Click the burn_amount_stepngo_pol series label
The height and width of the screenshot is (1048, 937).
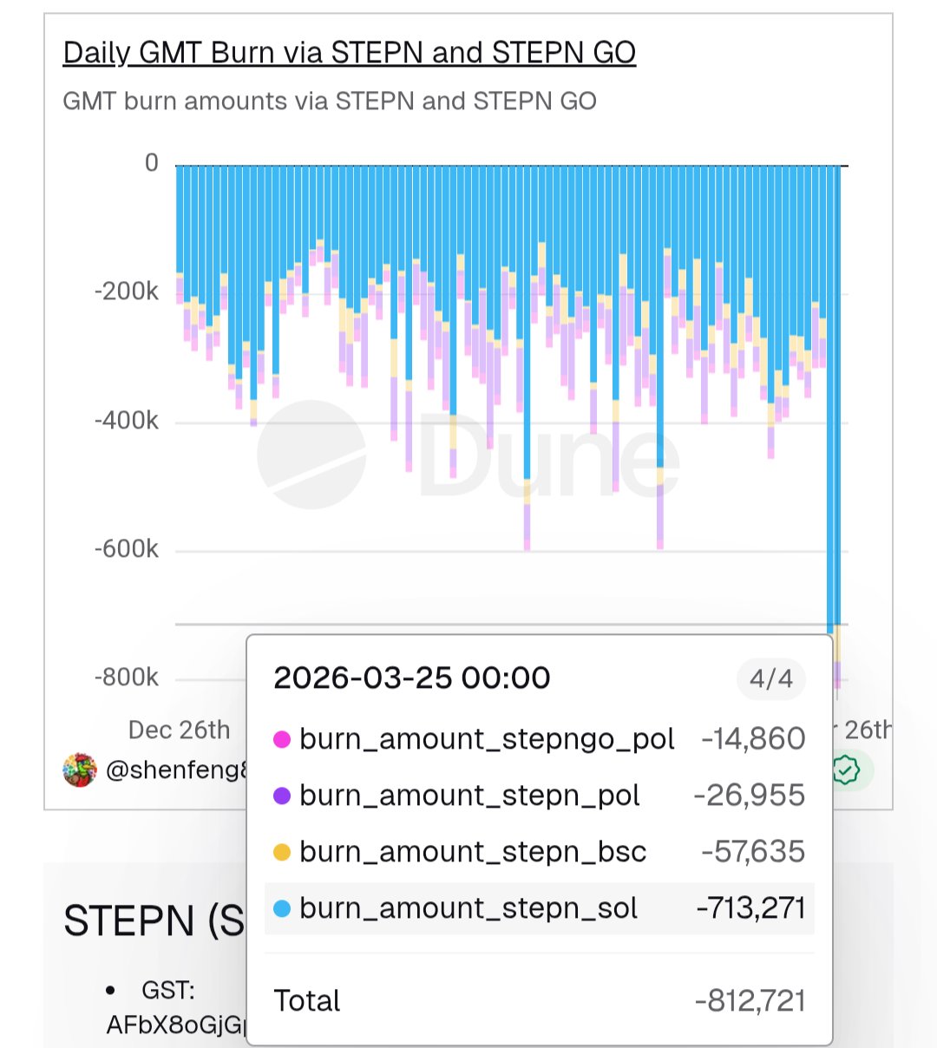point(487,739)
